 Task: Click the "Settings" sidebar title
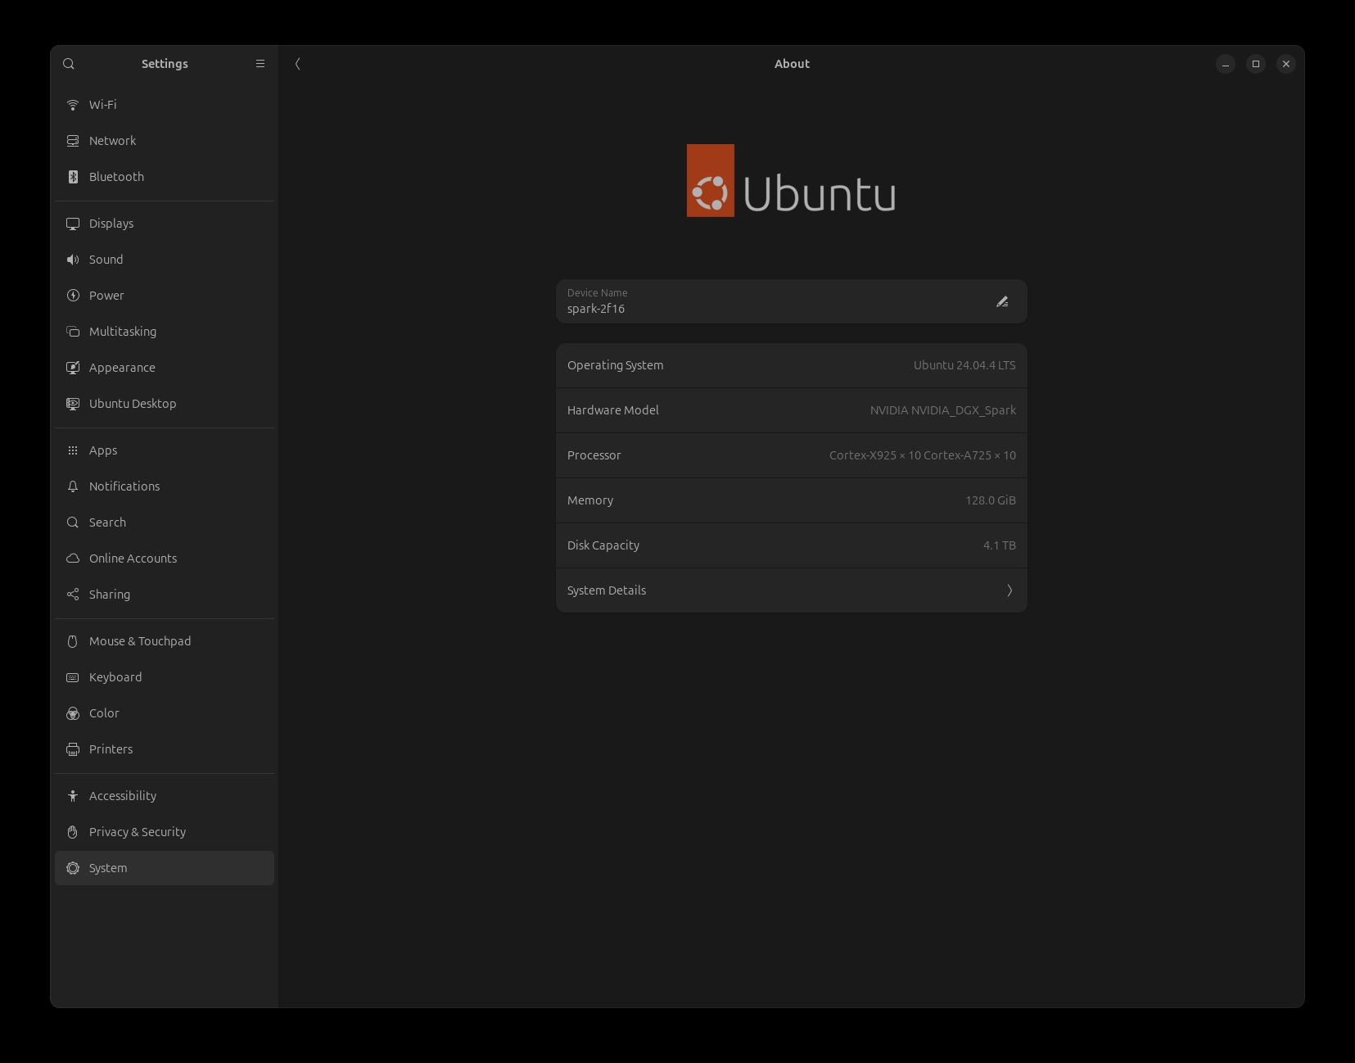tap(165, 64)
